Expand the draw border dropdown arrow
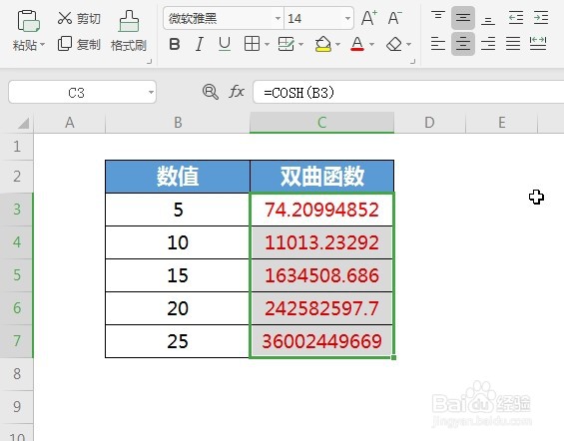Viewport: 564px width, 441px height. 301,45
